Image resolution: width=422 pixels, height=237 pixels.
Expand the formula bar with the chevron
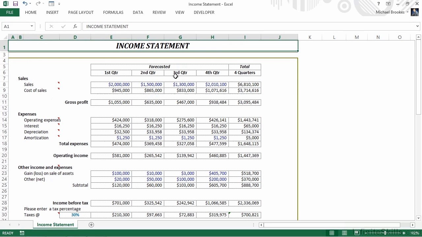417,26
